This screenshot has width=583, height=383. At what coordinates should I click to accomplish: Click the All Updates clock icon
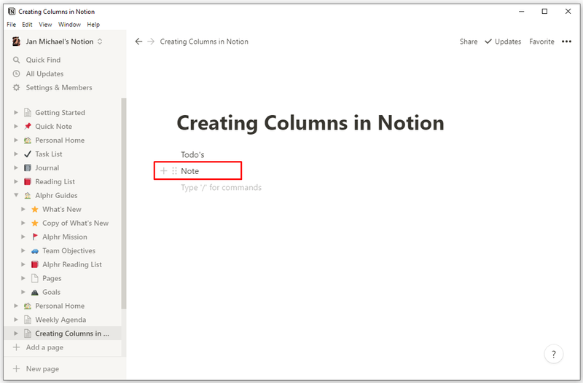pos(16,74)
